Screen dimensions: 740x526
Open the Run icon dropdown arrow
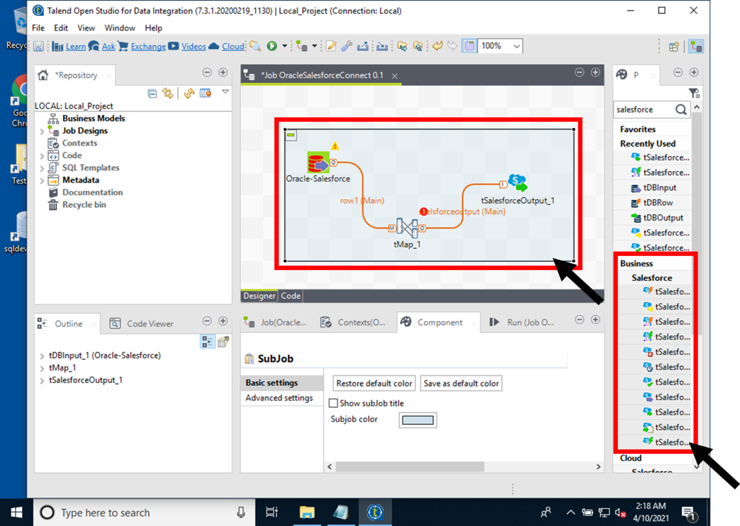(x=284, y=46)
